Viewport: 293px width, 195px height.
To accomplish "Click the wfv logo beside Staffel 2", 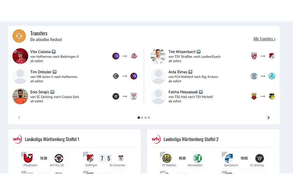I will pyautogui.click(x=156, y=139).
